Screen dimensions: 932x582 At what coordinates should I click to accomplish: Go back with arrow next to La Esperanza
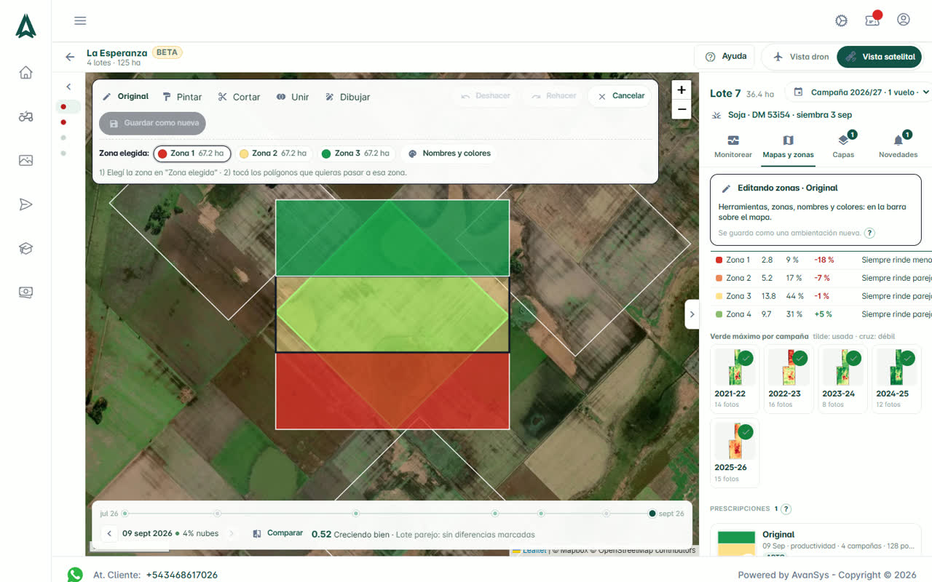70,57
